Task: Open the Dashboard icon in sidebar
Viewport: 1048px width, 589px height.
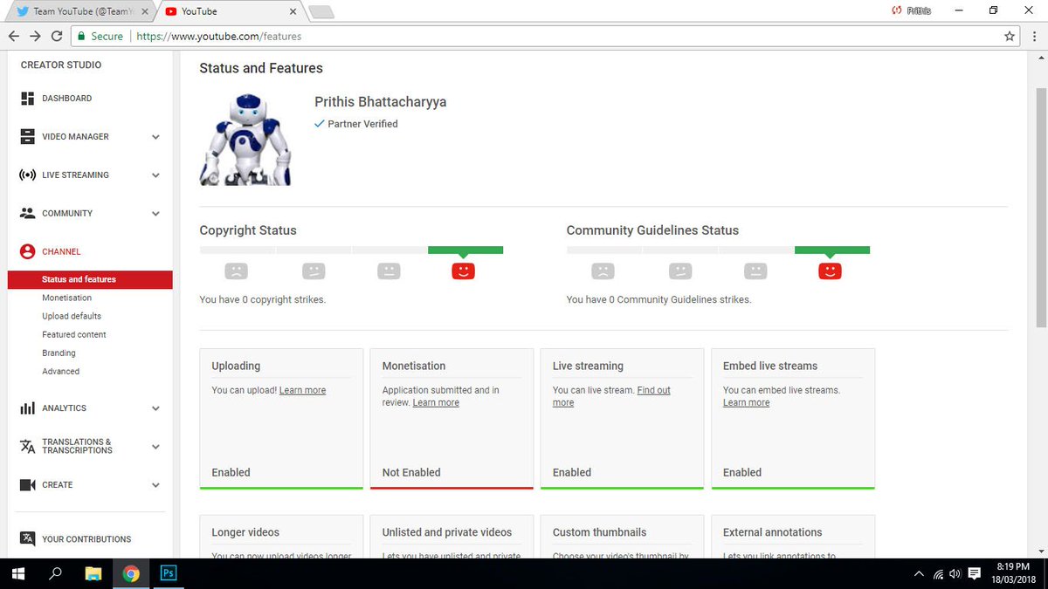Action: [x=27, y=99]
